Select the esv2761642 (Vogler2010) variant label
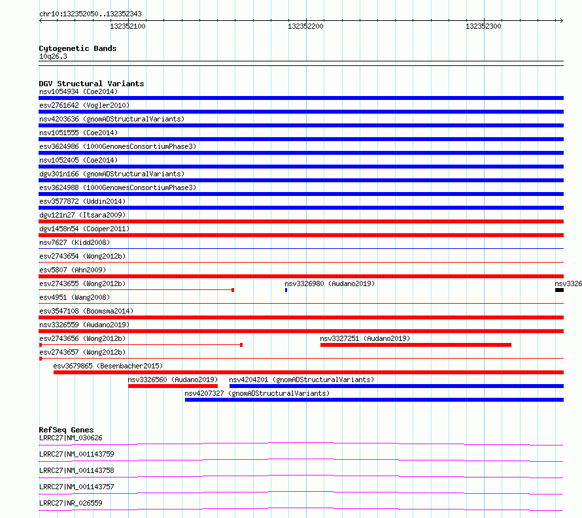This screenshot has width=582, height=518. 84,105
